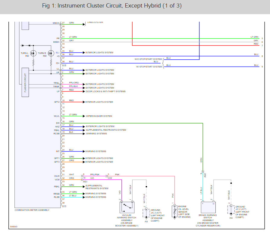Select the INT pin label
The height and width of the screenshot is (234, 270).
pos(58,151)
